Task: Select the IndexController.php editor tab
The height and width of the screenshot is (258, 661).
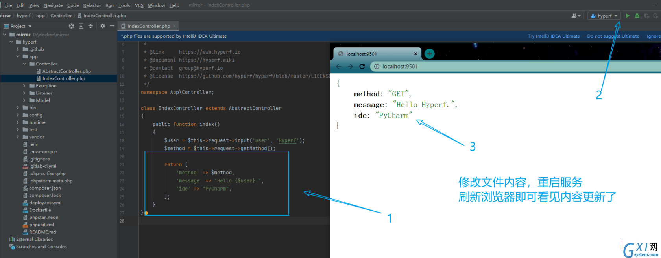Action: 148,26
